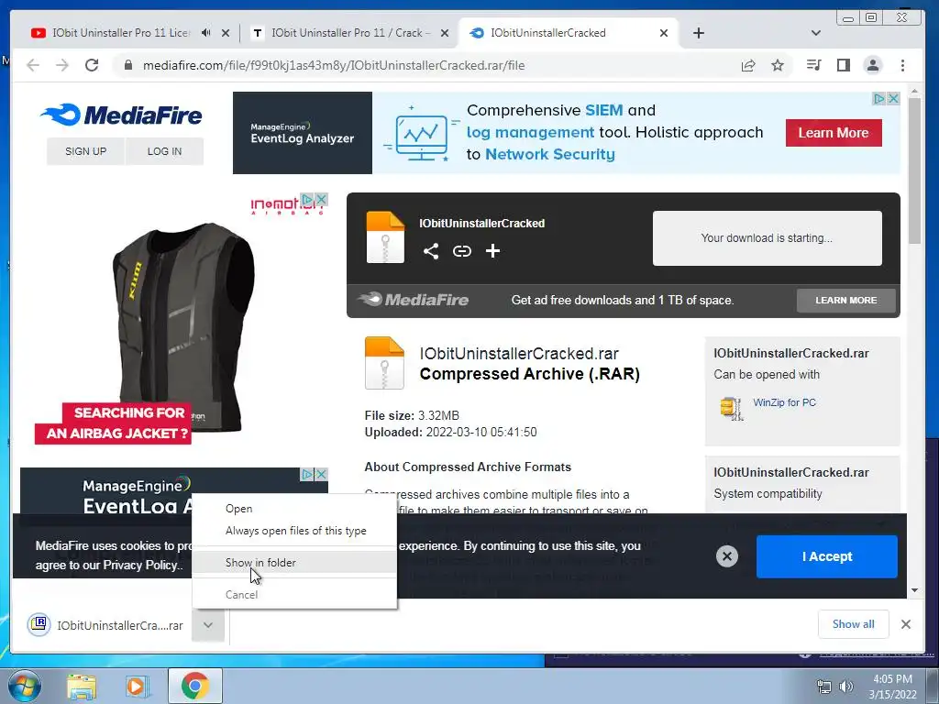Click the LOG IN button
939x704 pixels.
(x=164, y=151)
